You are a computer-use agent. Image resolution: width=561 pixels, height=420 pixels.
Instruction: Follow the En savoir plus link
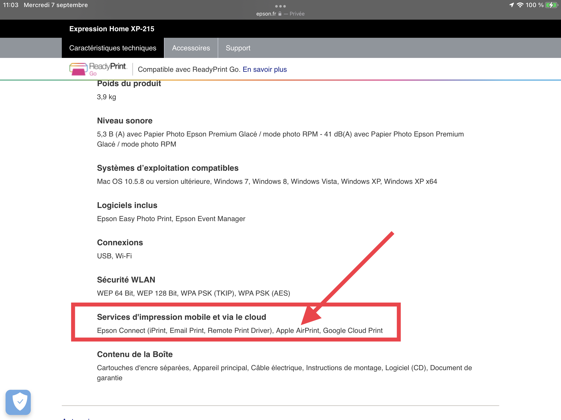click(265, 69)
